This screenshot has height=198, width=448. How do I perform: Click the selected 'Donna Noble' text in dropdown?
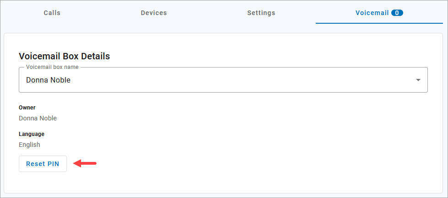coord(49,80)
